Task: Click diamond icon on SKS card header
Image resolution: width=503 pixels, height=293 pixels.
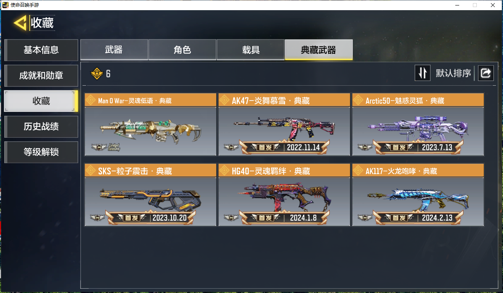Action: [x=91, y=171]
